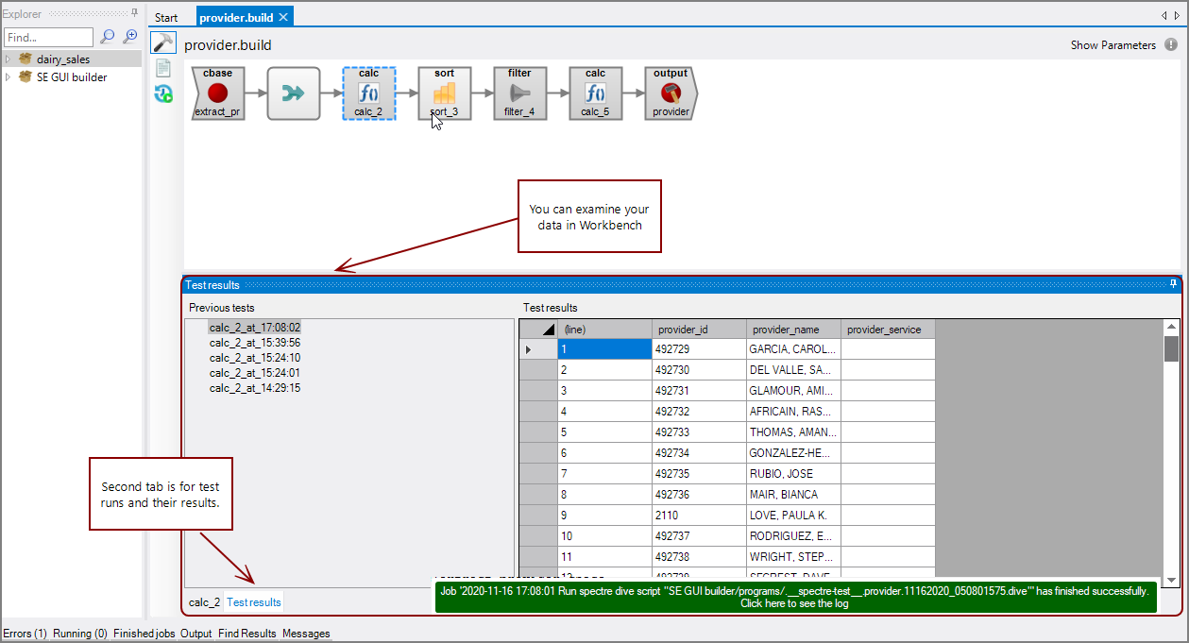Click the hammer build view icon
Viewport: 1189px width, 643px height.
[163, 43]
